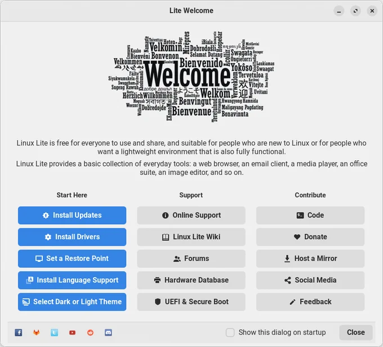The width and height of the screenshot is (383, 347).
Task: Open Install Language Support
Action: pyautogui.click(x=72, y=280)
